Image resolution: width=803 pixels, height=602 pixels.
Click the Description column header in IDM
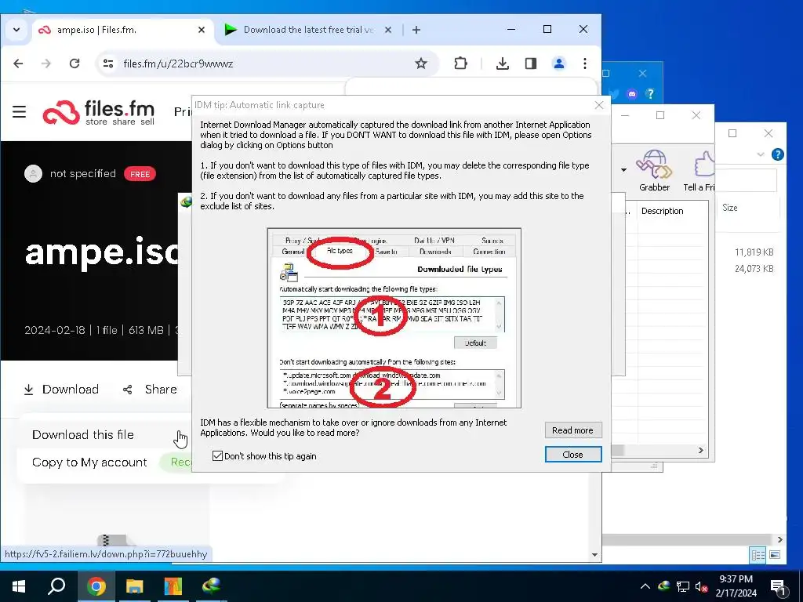[662, 211]
